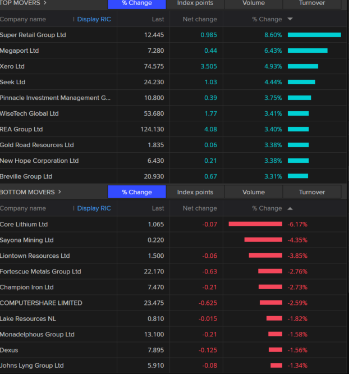The width and height of the screenshot is (349, 374).
Task: Select Sayona Mining Ltd name
Action: click(x=27, y=240)
